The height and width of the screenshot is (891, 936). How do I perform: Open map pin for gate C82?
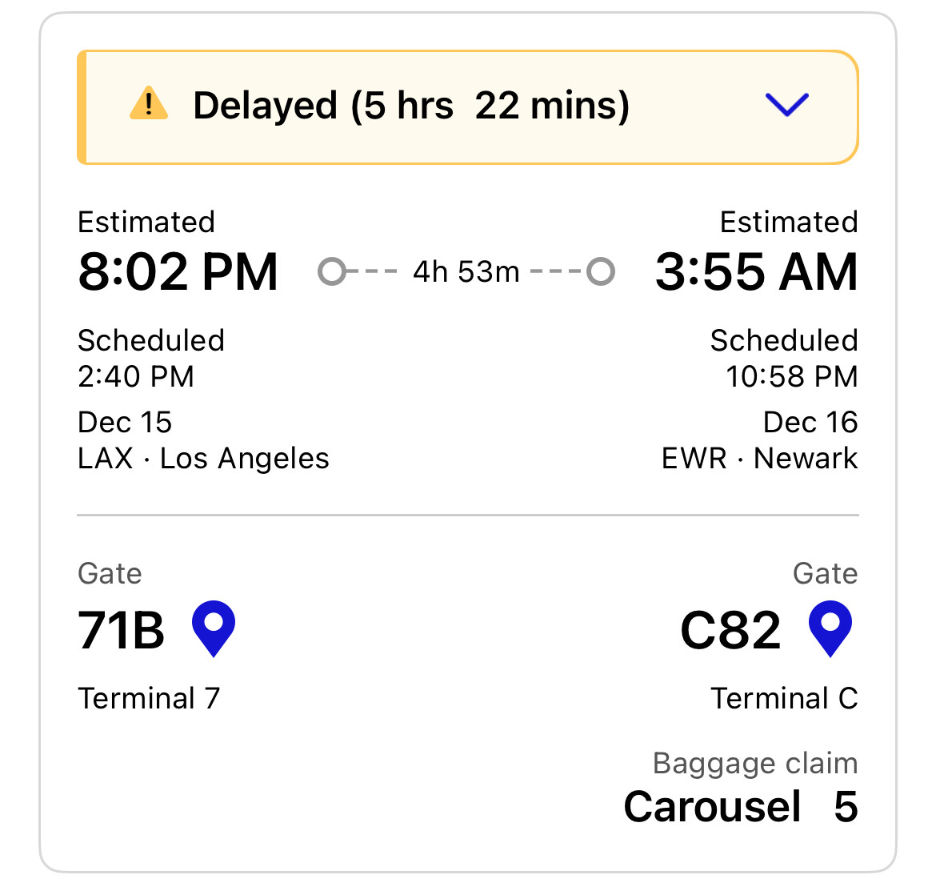click(830, 628)
